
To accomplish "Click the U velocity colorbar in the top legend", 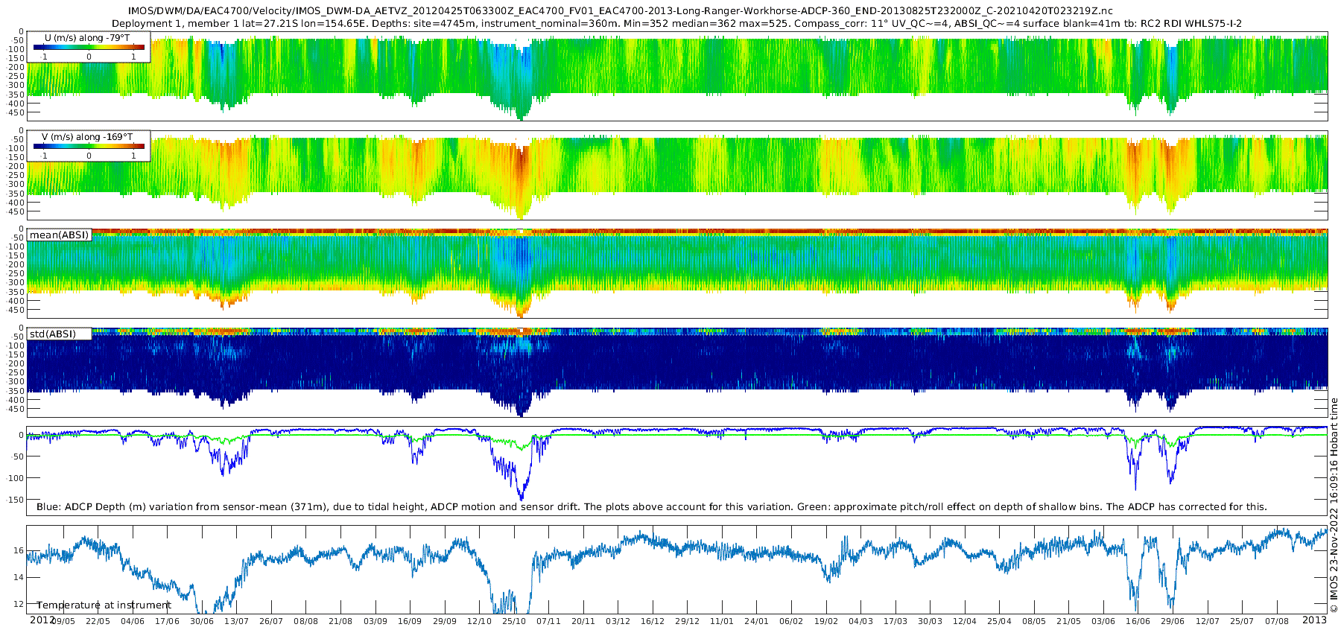I will click(x=89, y=47).
